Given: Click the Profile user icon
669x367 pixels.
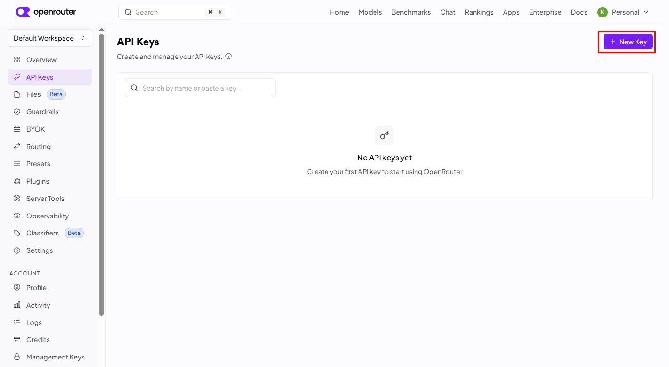Looking at the screenshot, I should [x=17, y=288].
